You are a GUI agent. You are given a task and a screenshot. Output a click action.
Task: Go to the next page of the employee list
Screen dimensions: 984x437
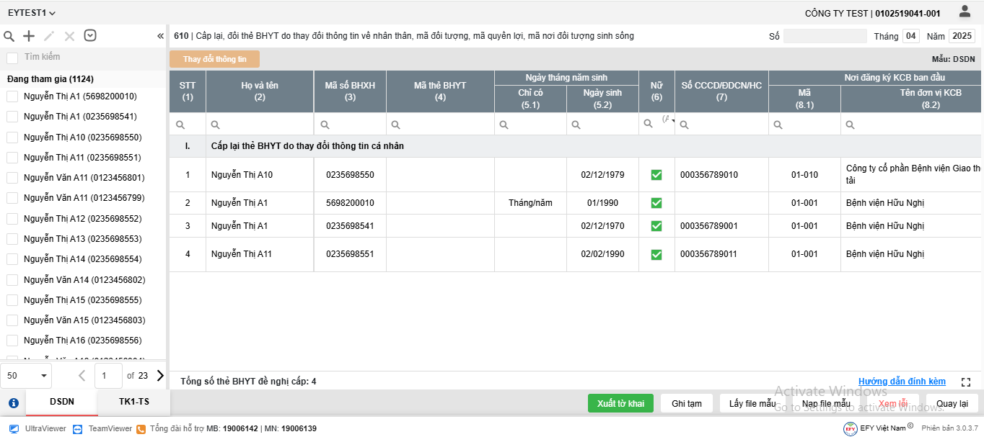(160, 375)
